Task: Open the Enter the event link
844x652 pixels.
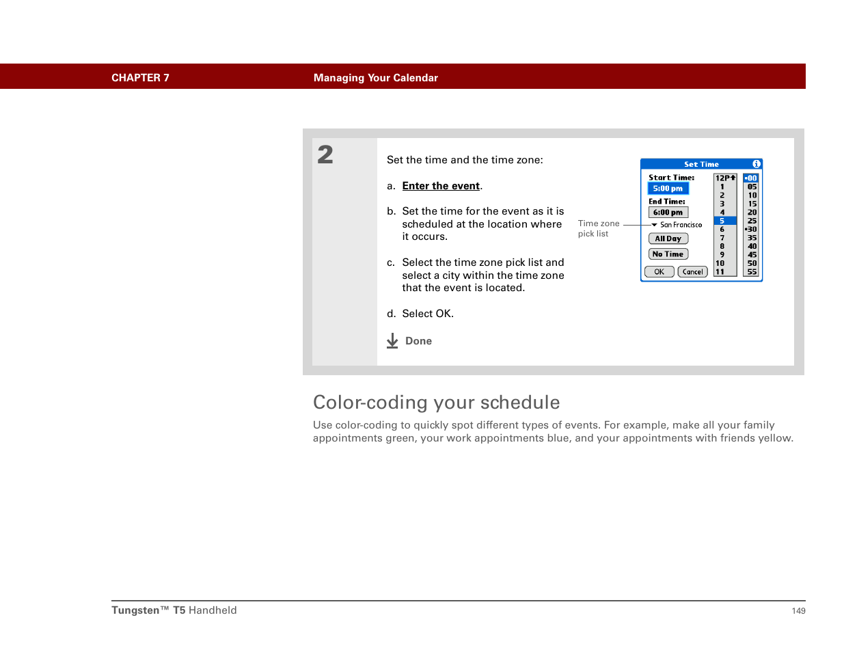Action: (x=441, y=186)
